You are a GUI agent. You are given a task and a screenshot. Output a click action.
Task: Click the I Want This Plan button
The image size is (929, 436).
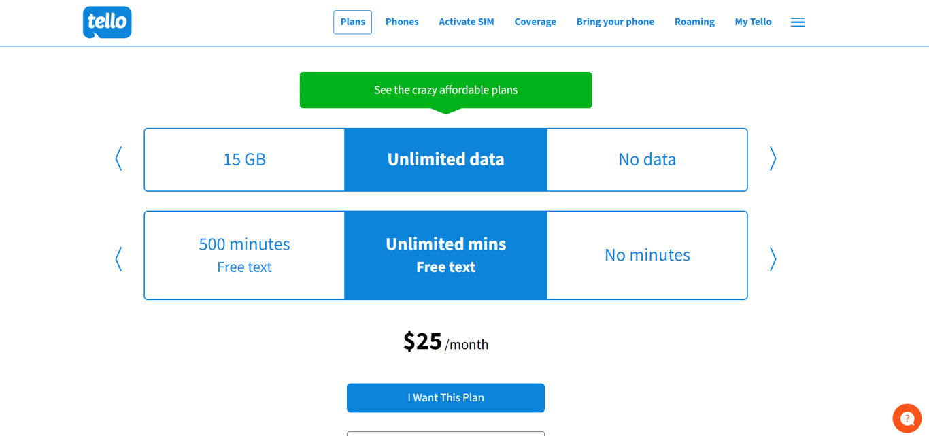(445, 398)
